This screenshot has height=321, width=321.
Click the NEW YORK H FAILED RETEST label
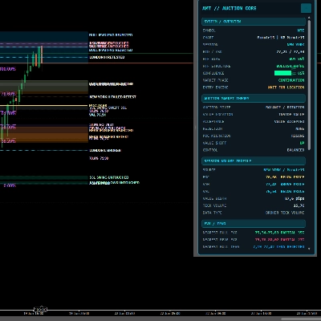coord(112,97)
